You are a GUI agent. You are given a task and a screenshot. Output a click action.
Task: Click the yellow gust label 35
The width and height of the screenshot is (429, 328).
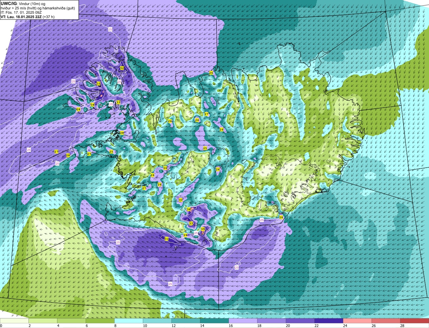click(x=203, y=229)
